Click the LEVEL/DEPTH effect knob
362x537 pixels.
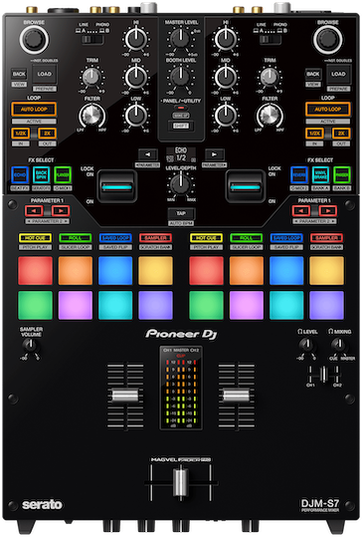180,184
